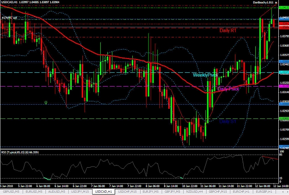Click the Daily R1 line label
The height and width of the screenshot is (195, 289).
click(228, 30)
